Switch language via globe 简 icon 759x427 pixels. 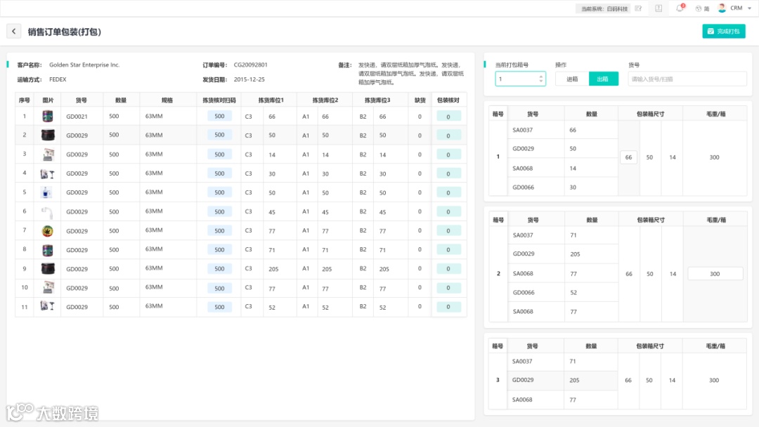tap(702, 8)
